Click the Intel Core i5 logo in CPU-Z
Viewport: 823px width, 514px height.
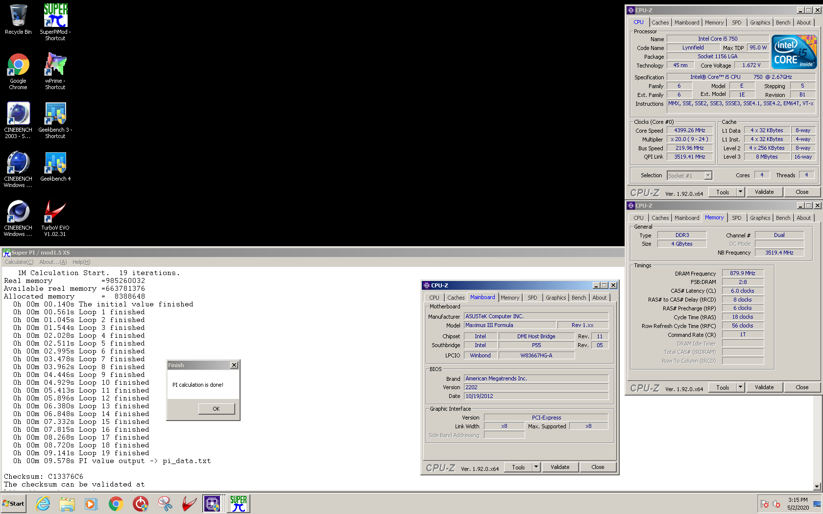tap(794, 51)
